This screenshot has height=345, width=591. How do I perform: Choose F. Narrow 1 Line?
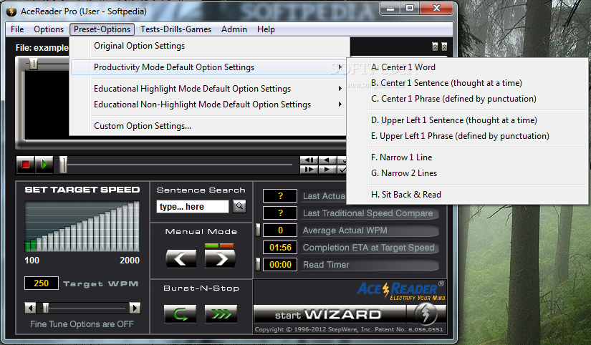tap(467, 157)
